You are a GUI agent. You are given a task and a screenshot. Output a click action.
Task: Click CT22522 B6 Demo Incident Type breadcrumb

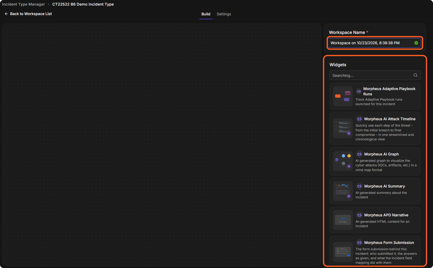(83, 4)
